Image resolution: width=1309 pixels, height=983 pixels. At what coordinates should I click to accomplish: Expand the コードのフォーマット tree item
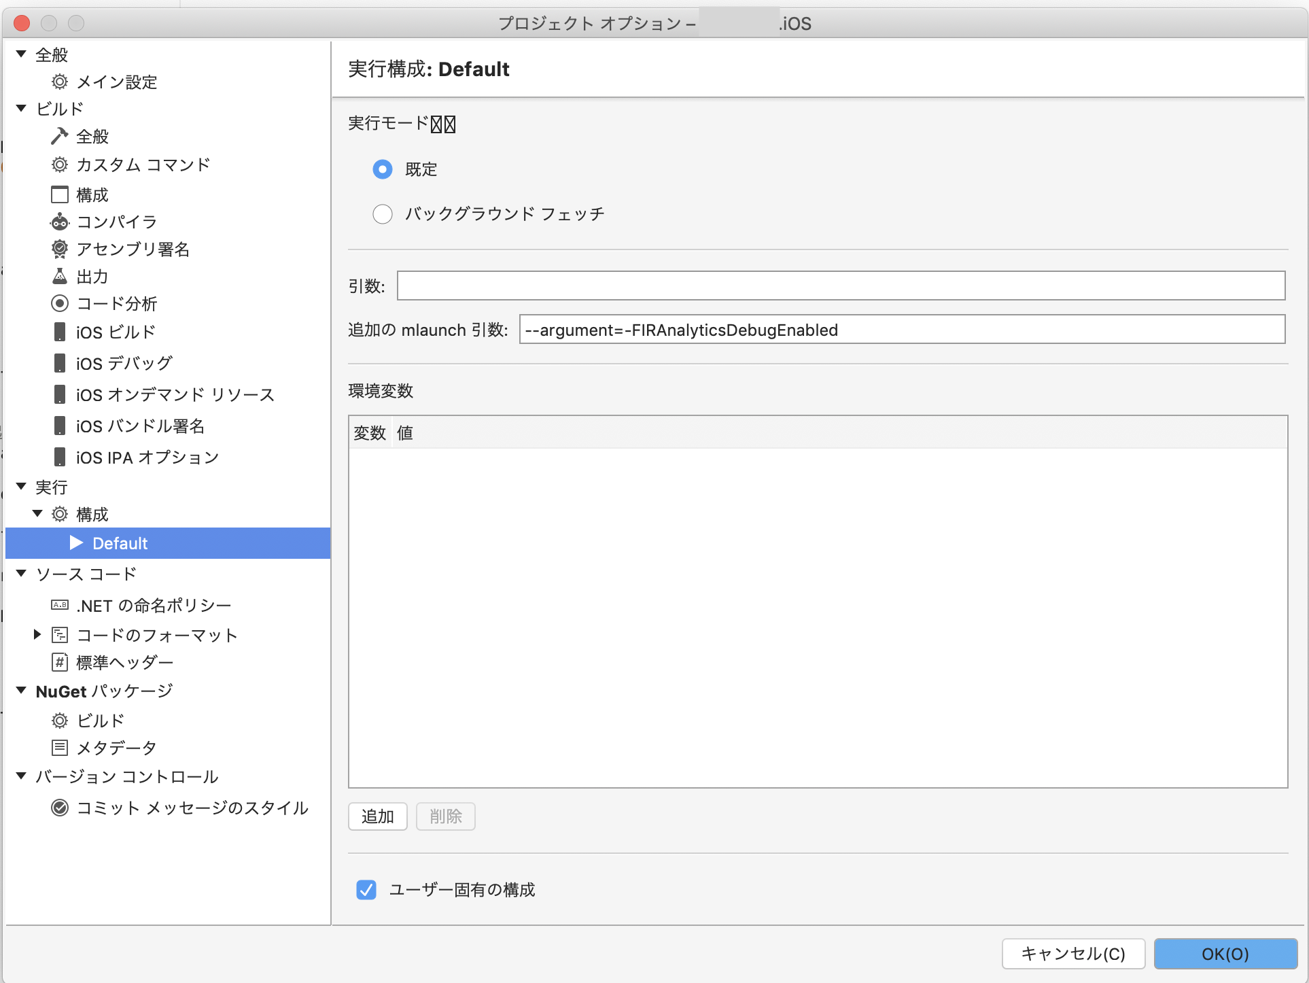coord(37,635)
